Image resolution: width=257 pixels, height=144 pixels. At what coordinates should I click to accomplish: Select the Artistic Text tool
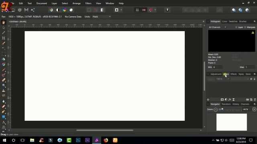[4, 122]
